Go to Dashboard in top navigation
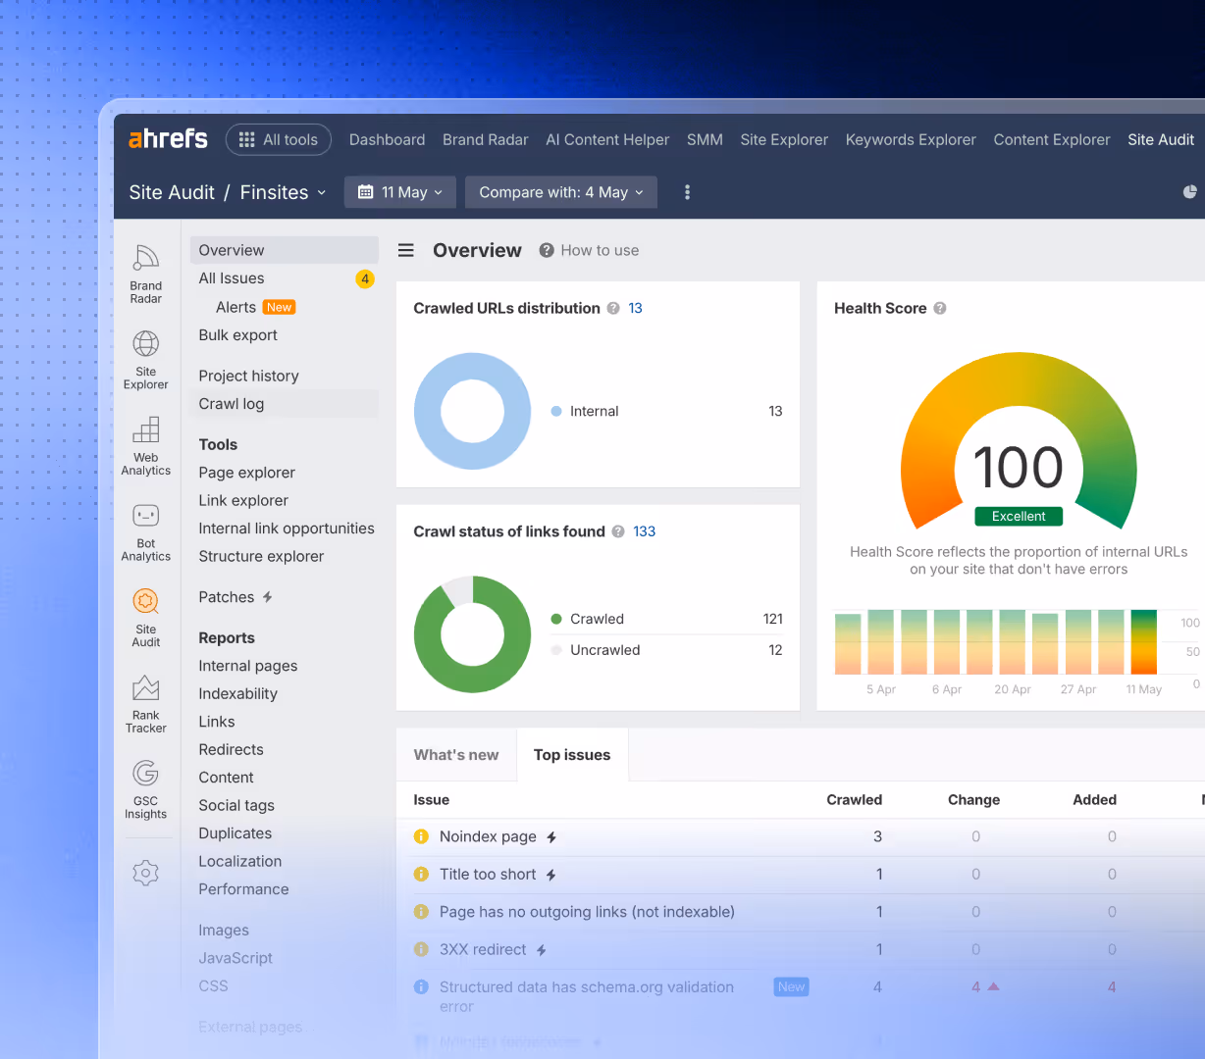The image size is (1205, 1059). tap(387, 139)
